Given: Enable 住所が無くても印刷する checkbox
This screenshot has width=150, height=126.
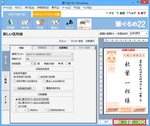Looking at the screenshot, I should point(25,81).
